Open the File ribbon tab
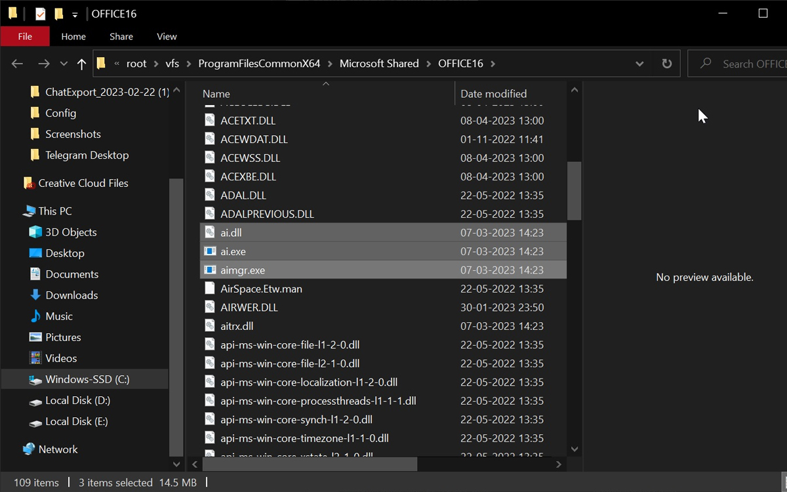Image resolution: width=787 pixels, height=492 pixels. coord(25,36)
